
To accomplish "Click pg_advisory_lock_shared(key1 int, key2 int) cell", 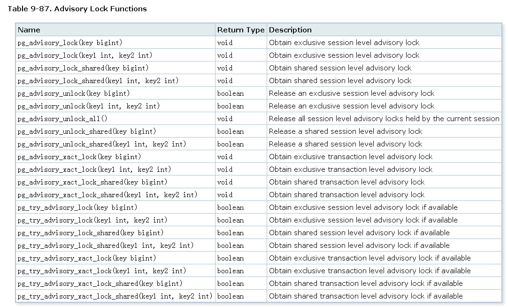I will click(98, 81).
